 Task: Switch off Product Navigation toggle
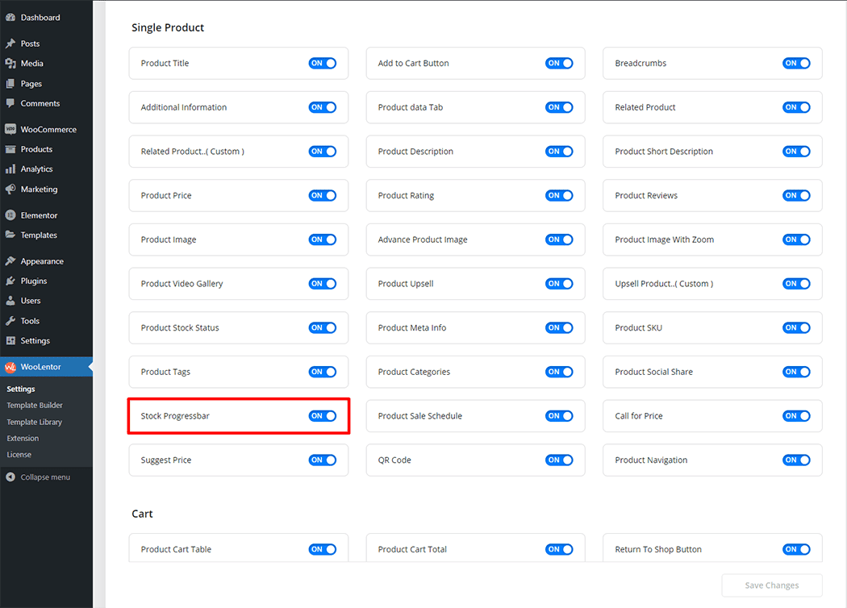(796, 460)
